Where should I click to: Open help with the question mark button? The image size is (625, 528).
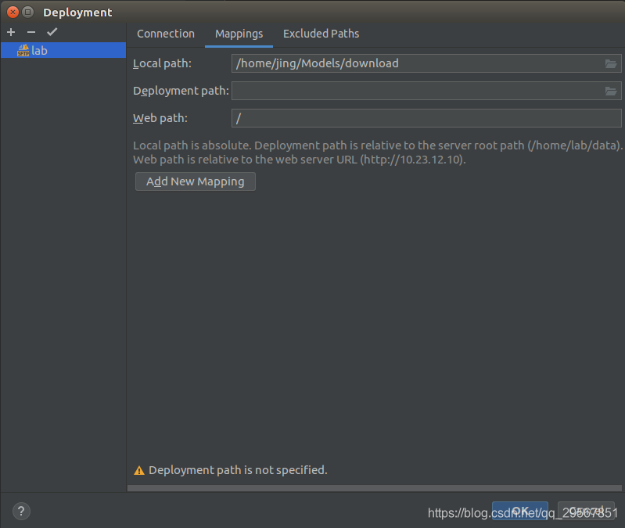pyautogui.click(x=22, y=512)
